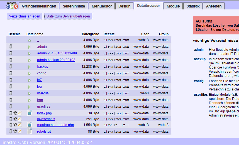Click green triangle beside admin.backup.20100103

(30, 60)
